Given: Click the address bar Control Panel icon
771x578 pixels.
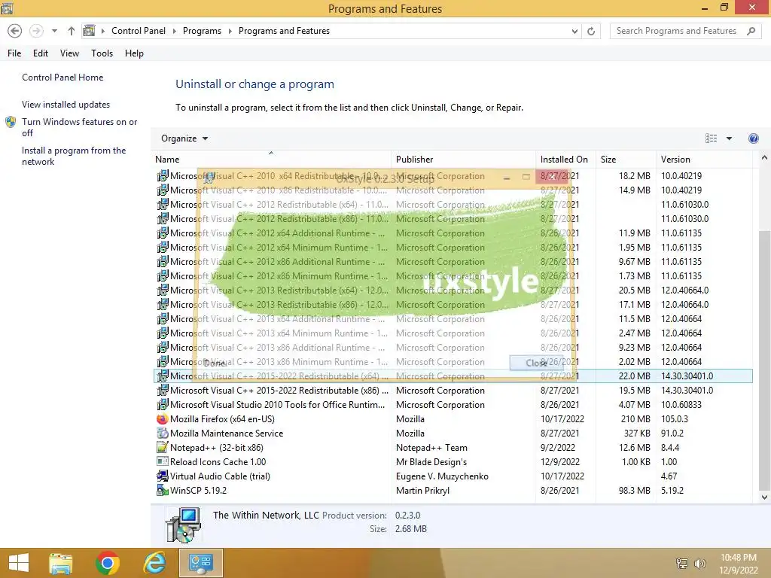Looking at the screenshot, I should (x=89, y=31).
